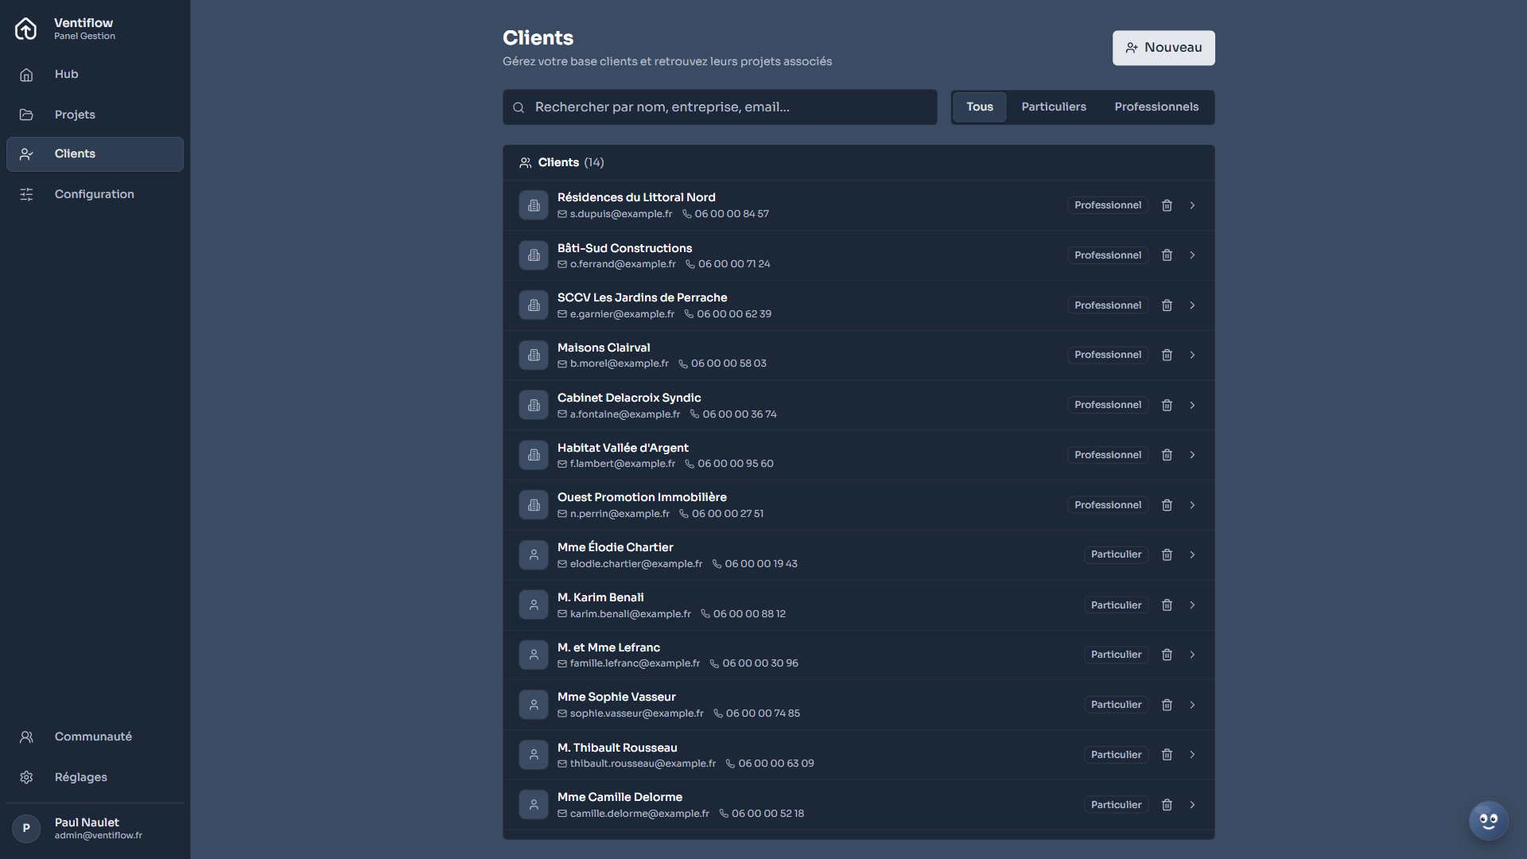Open Maisons Clairval details chevron
Screen dimensions: 1527x859
(1192, 355)
